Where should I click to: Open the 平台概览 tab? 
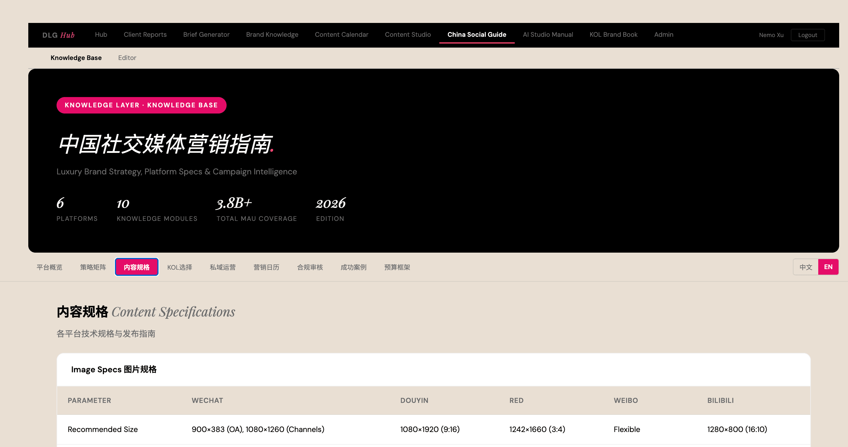tap(50, 267)
